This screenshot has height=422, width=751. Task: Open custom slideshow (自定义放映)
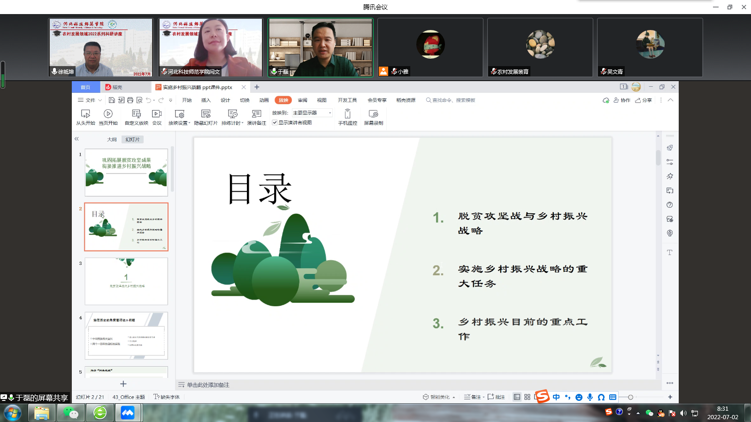[x=136, y=117]
